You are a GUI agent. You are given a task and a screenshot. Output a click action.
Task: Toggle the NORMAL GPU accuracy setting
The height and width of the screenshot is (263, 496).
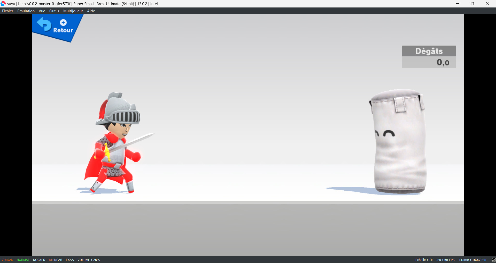[x=23, y=260]
